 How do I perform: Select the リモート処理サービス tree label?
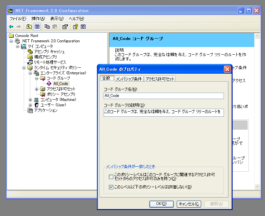(50, 62)
